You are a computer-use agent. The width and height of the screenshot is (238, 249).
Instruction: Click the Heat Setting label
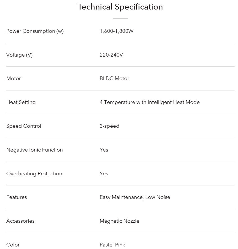21,102
